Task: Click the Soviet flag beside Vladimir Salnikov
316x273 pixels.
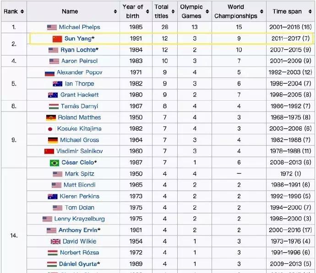Action: click(49, 151)
